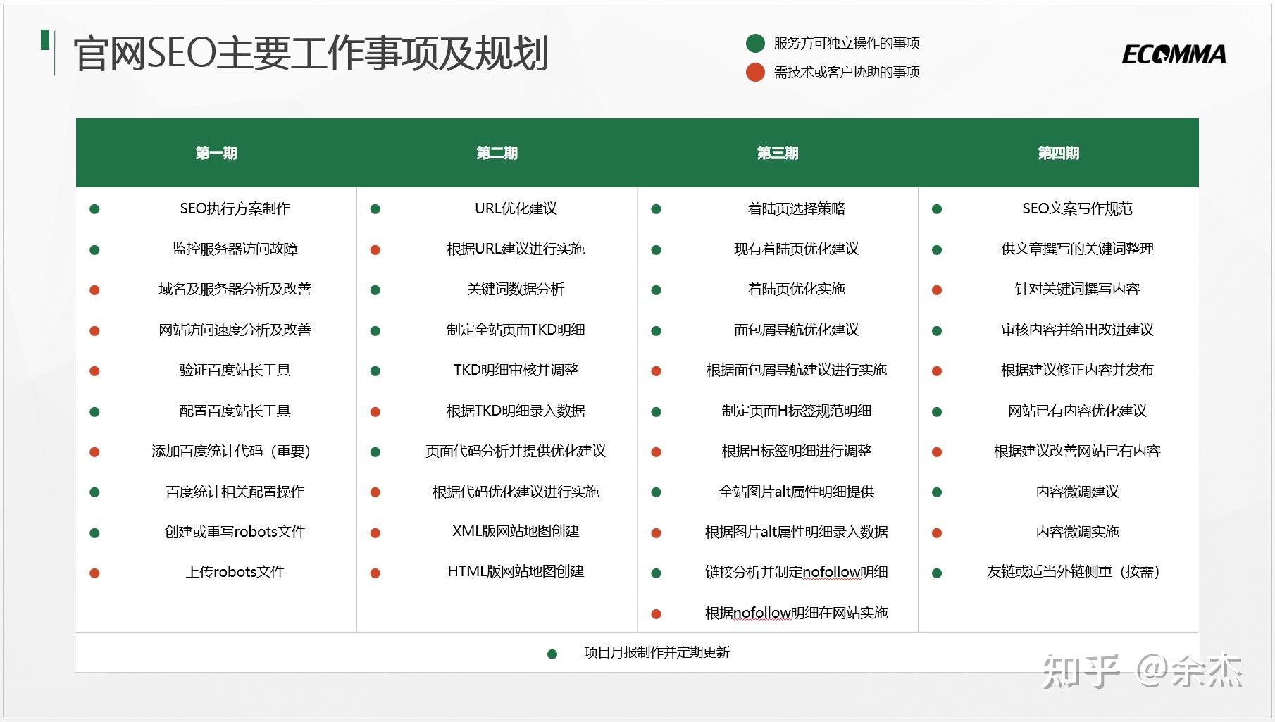
Task: Click legend text 需技术或客户协助的事项
Action: [x=847, y=72]
